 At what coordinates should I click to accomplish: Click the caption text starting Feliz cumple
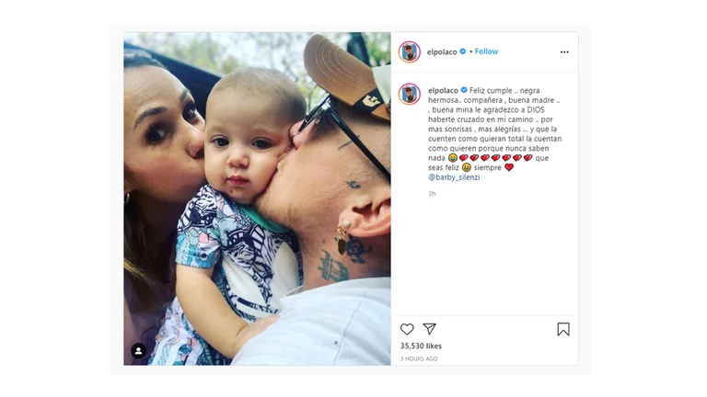(x=494, y=129)
